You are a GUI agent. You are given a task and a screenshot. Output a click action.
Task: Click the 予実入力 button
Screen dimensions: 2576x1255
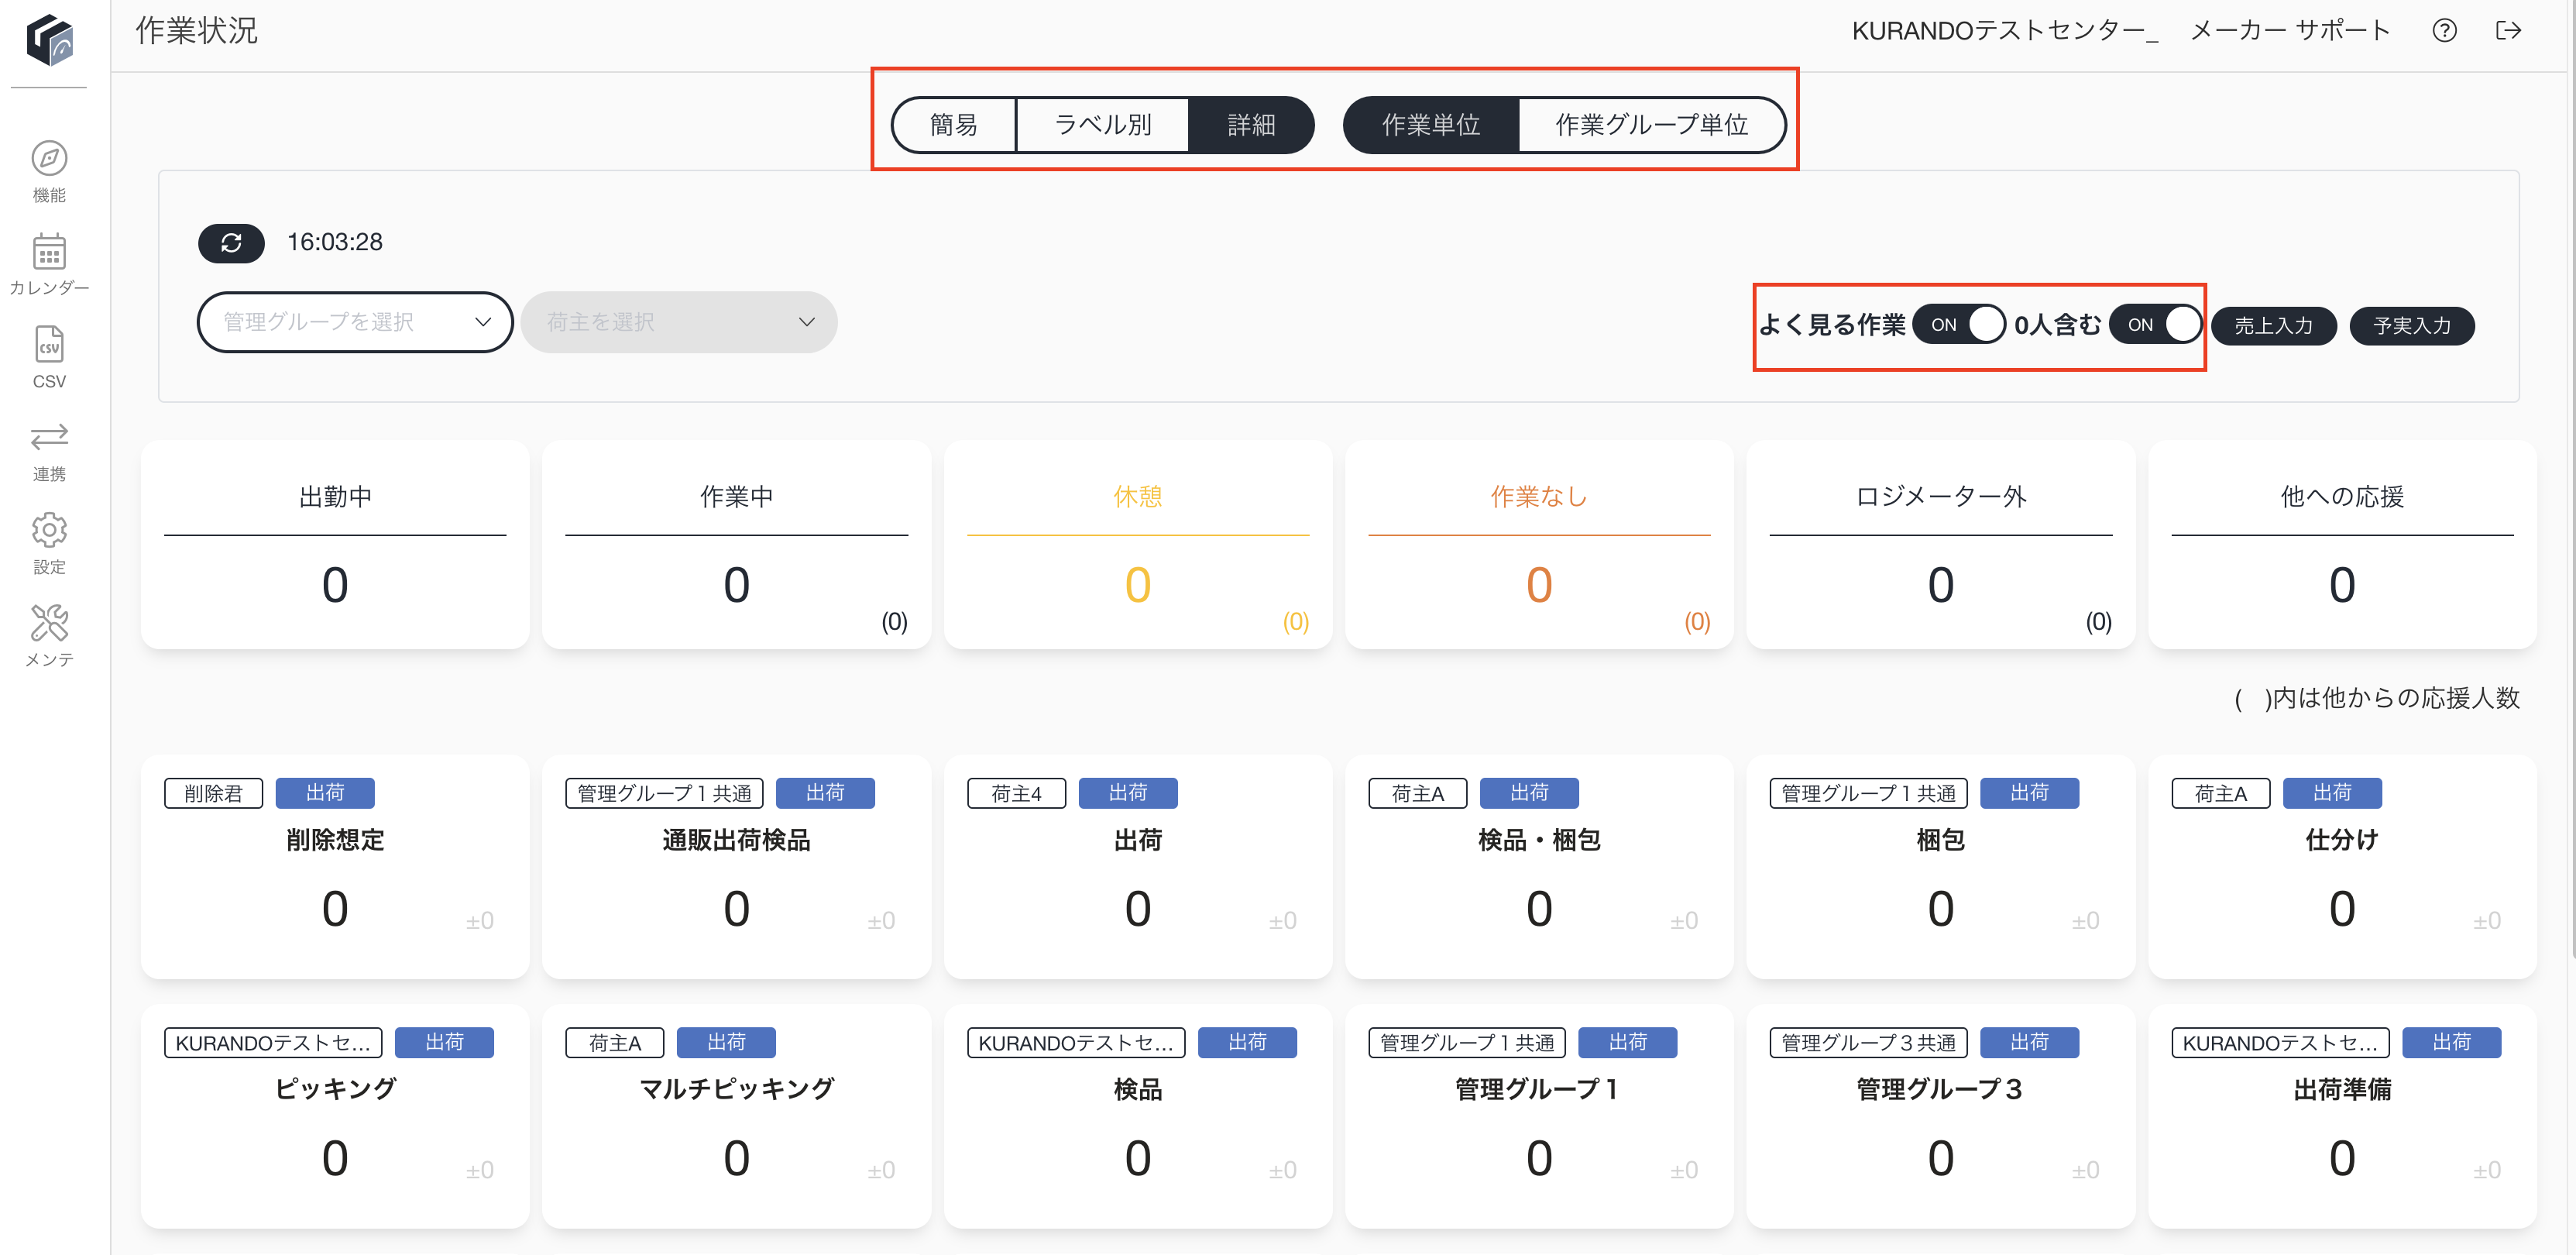(x=2411, y=326)
